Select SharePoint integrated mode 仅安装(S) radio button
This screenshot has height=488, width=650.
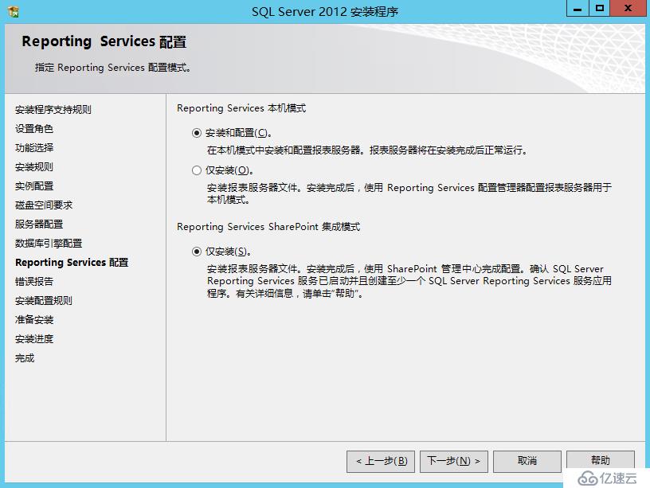coord(197,252)
